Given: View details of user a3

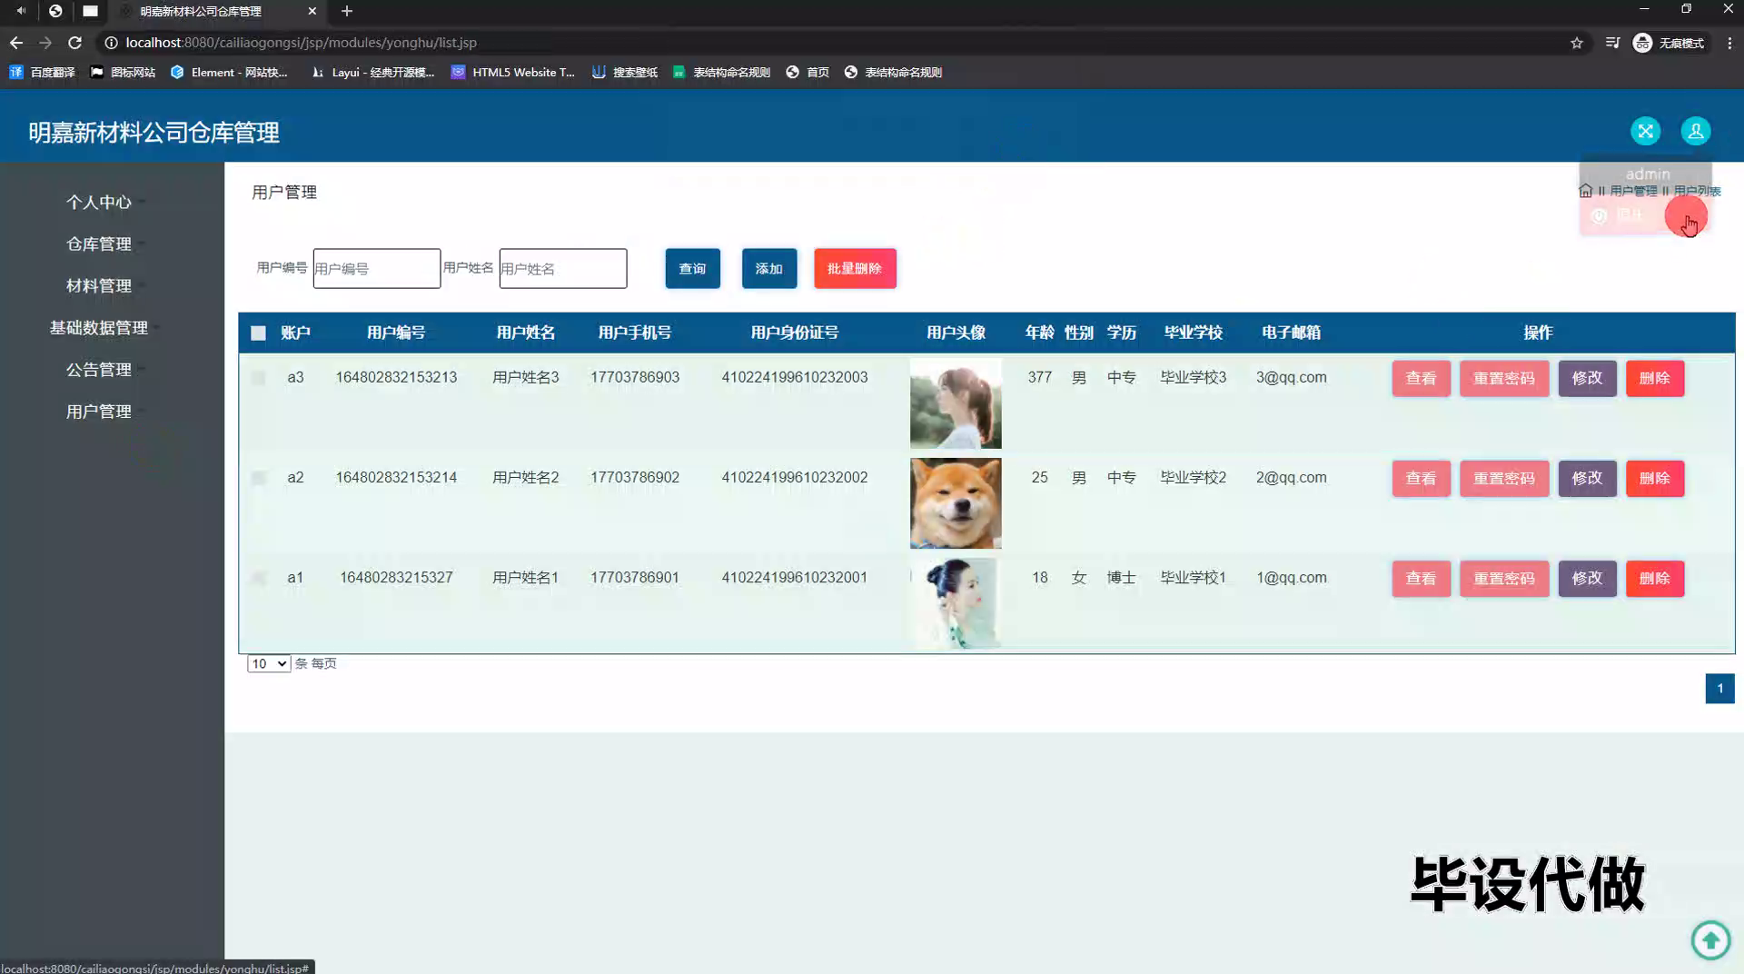Looking at the screenshot, I should tap(1421, 379).
